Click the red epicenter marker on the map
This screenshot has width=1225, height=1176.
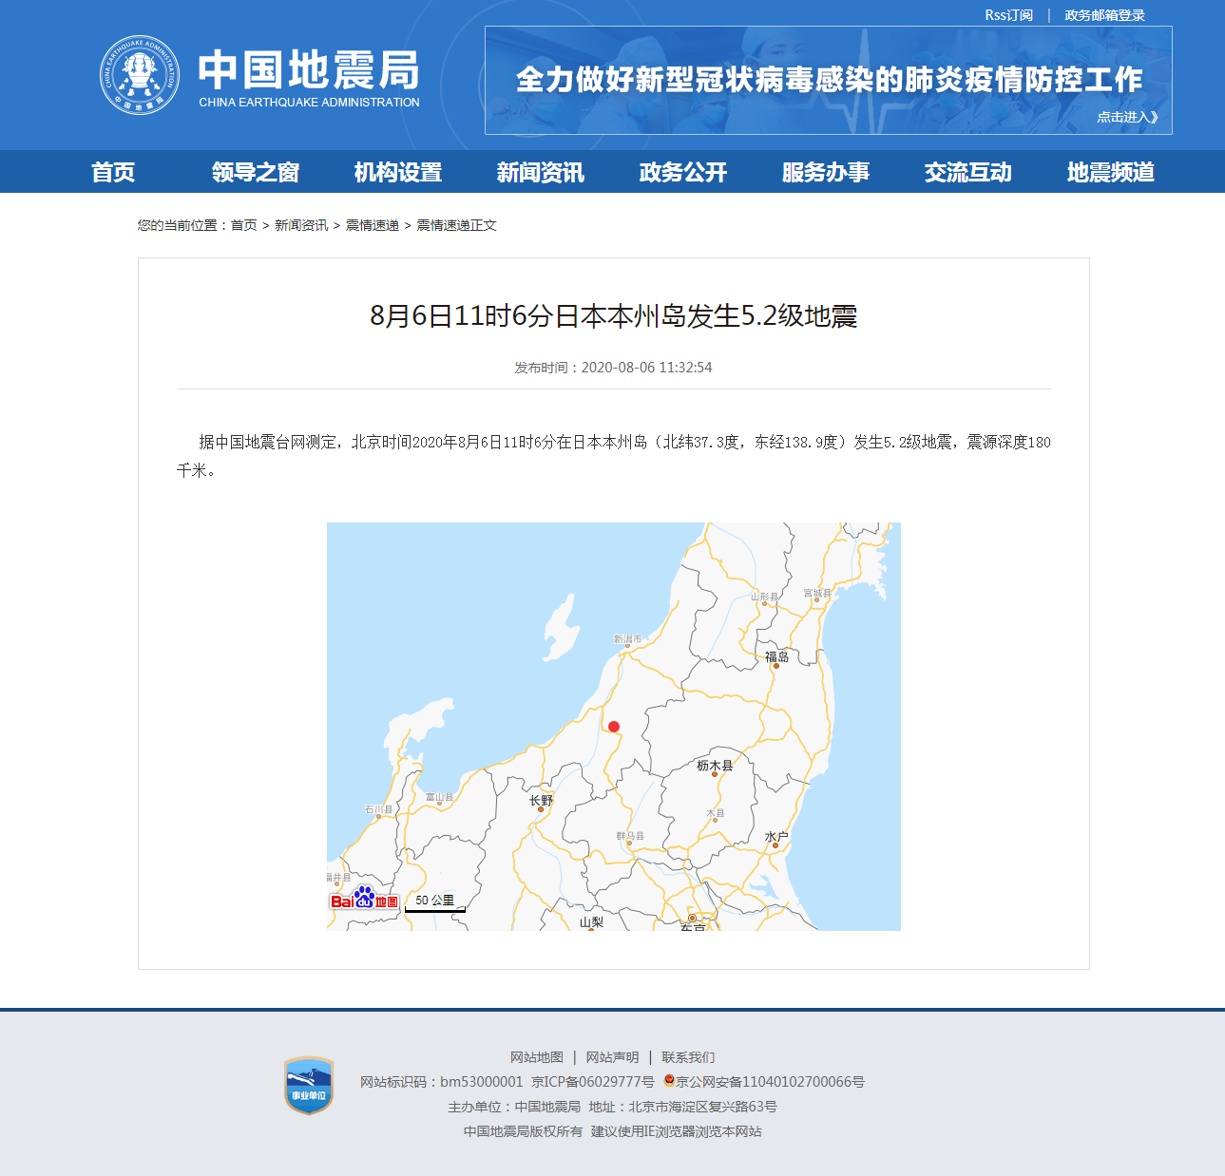(x=613, y=728)
